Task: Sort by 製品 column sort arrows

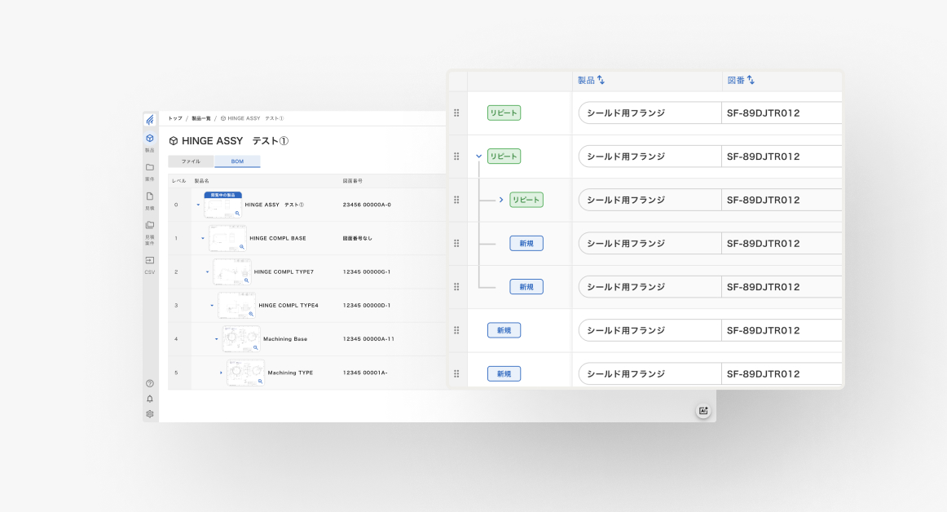Action: (x=601, y=80)
